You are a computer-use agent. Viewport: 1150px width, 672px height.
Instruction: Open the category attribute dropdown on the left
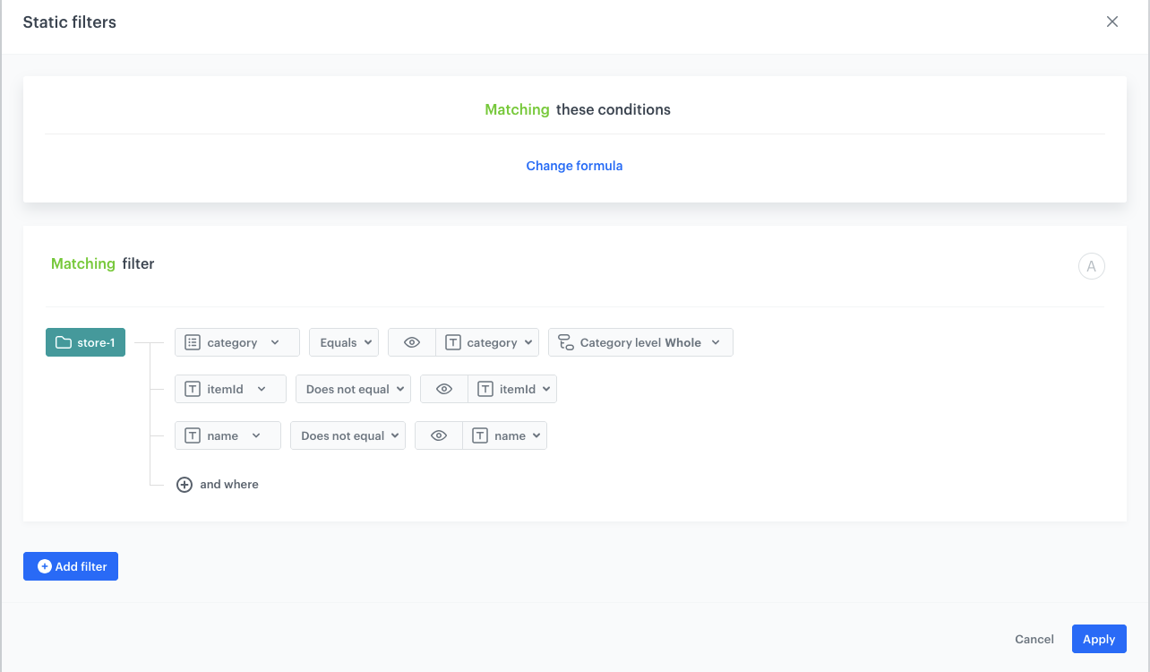[236, 342]
